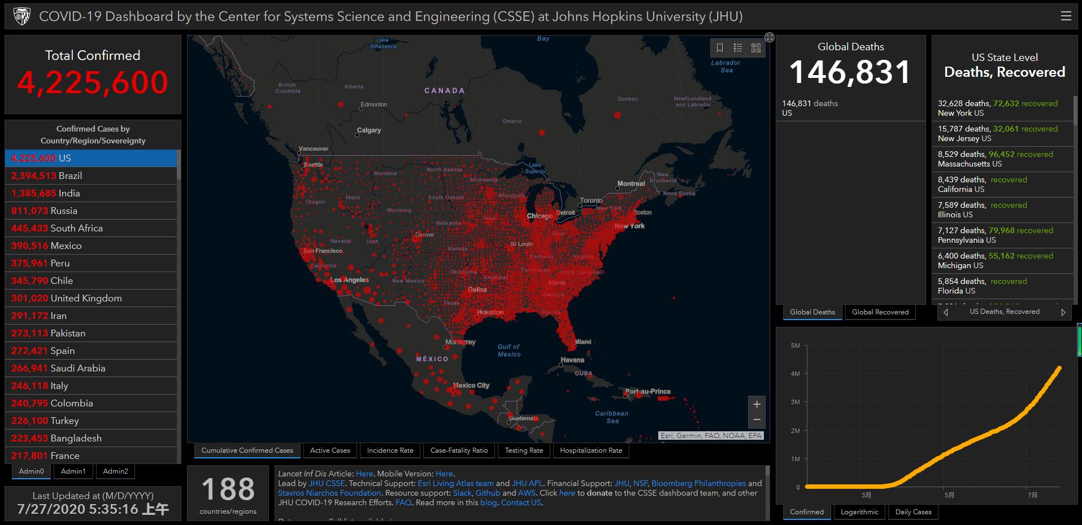
Task: Select US row in country list
Action: coord(91,158)
